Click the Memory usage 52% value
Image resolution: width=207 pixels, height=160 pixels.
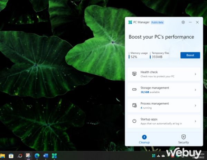click(134, 57)
